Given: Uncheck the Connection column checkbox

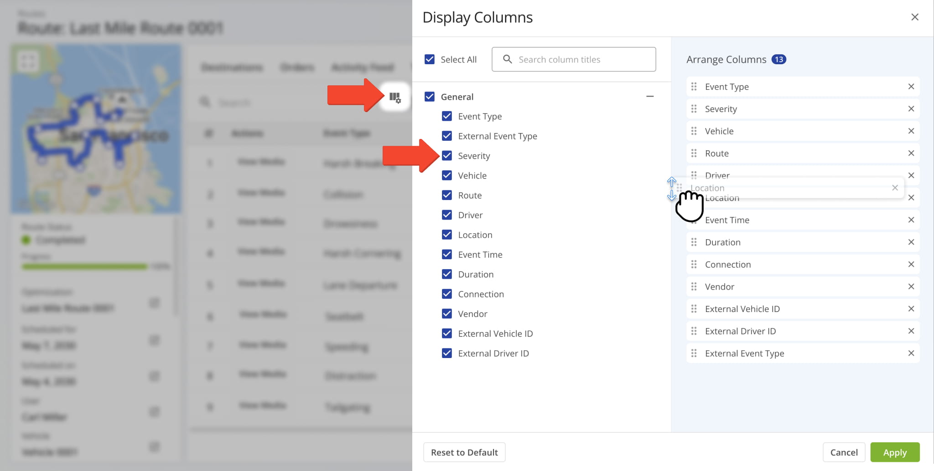Looking at the screenshot, I should [x=447, y=294].
